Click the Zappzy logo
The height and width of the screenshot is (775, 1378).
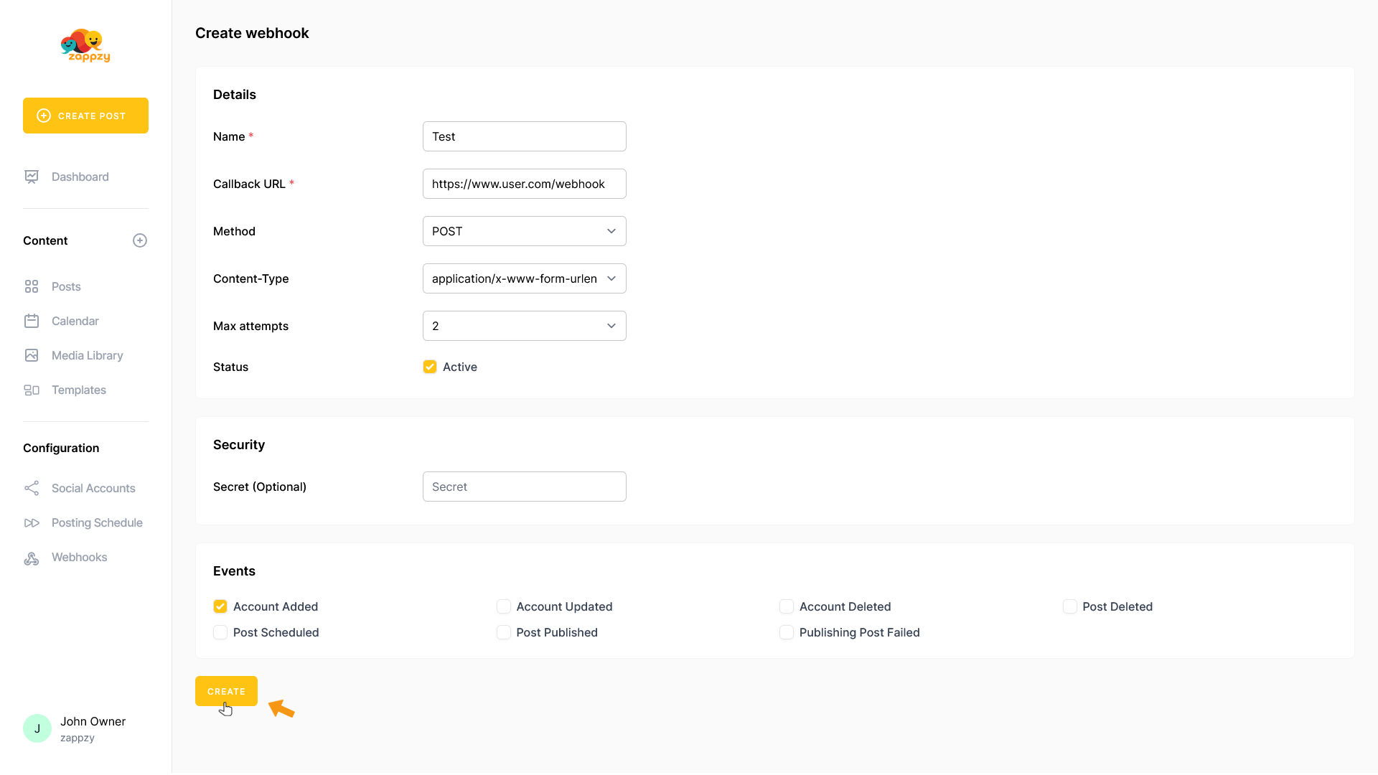point(85,46)
